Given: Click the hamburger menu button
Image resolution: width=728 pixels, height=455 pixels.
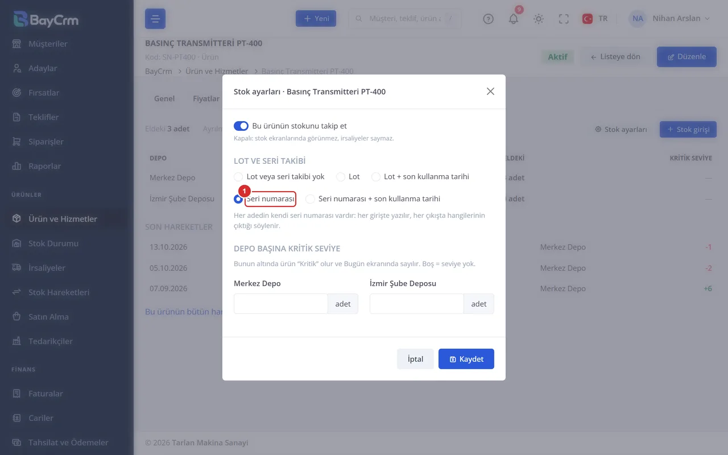Looking at the screenshot, I should coord(155,19).
